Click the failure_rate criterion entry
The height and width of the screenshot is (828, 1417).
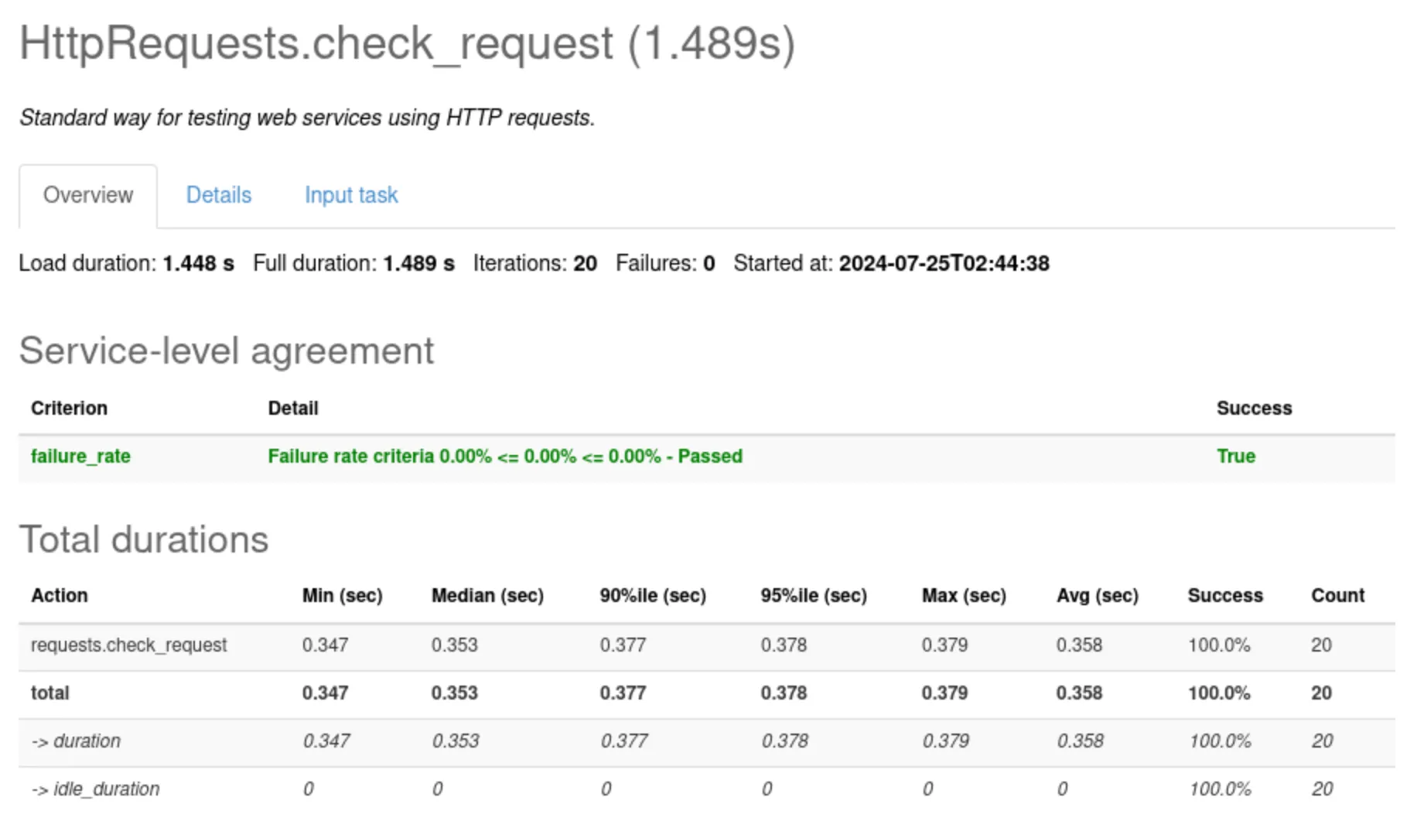[80, 456]
